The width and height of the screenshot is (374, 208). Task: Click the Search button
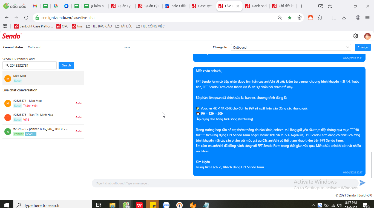[x=66, y=65]
